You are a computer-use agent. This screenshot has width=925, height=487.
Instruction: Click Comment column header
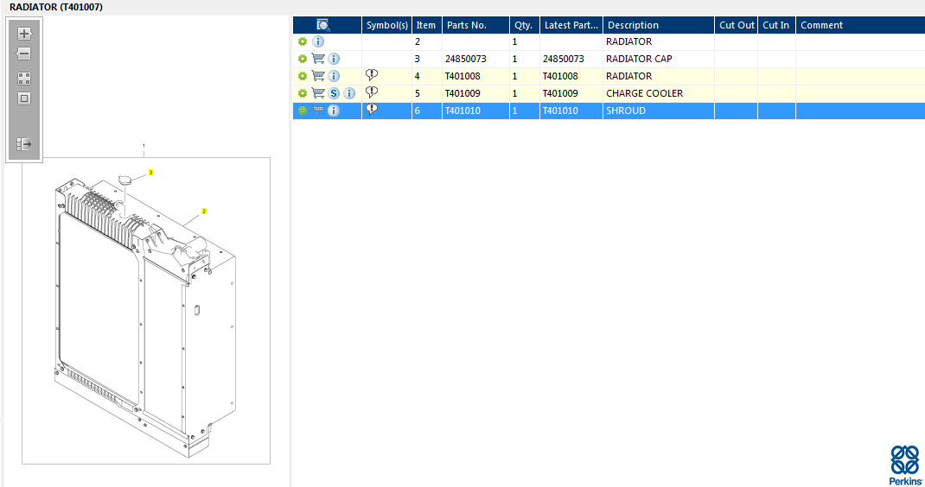[860, 25]
